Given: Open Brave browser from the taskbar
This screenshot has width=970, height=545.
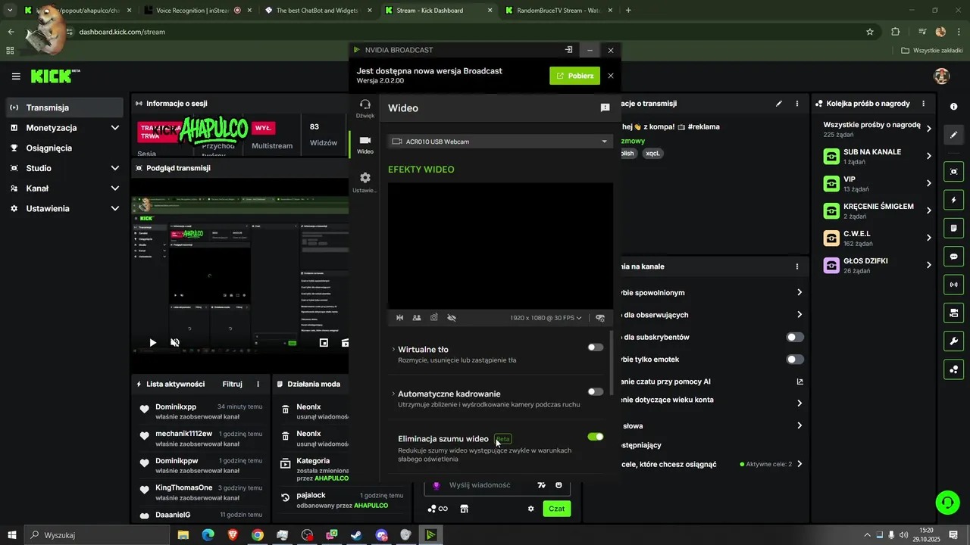Looking at the screenshot, I should [x=233, y=535].
